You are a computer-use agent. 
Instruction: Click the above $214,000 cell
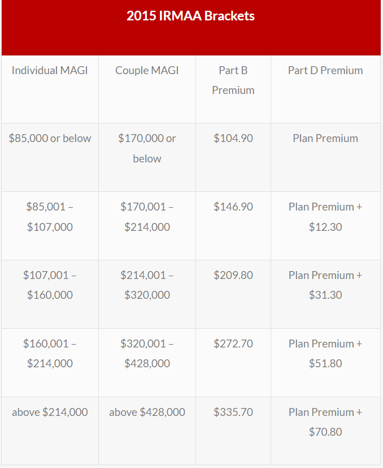click(50, 413)
